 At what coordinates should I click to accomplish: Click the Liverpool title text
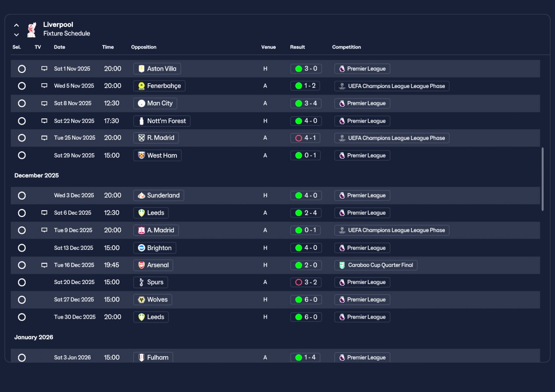tap(58, 25)
